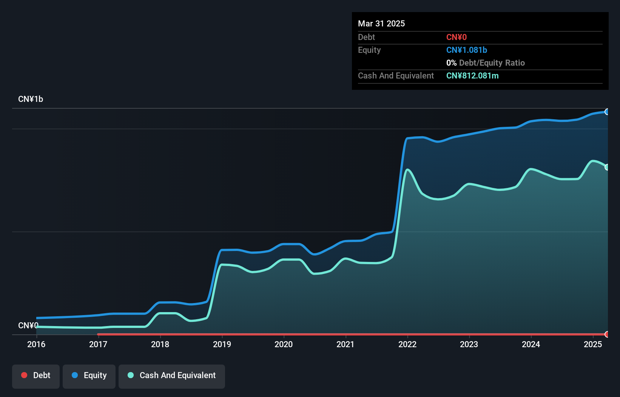The height and width of the screenshot is (397, 620).
Task: Click the 2024 x-axis label
Action: click(531, 344)
